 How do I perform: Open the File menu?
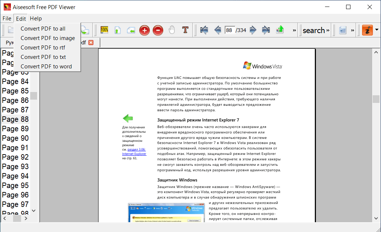coord(7,19)
